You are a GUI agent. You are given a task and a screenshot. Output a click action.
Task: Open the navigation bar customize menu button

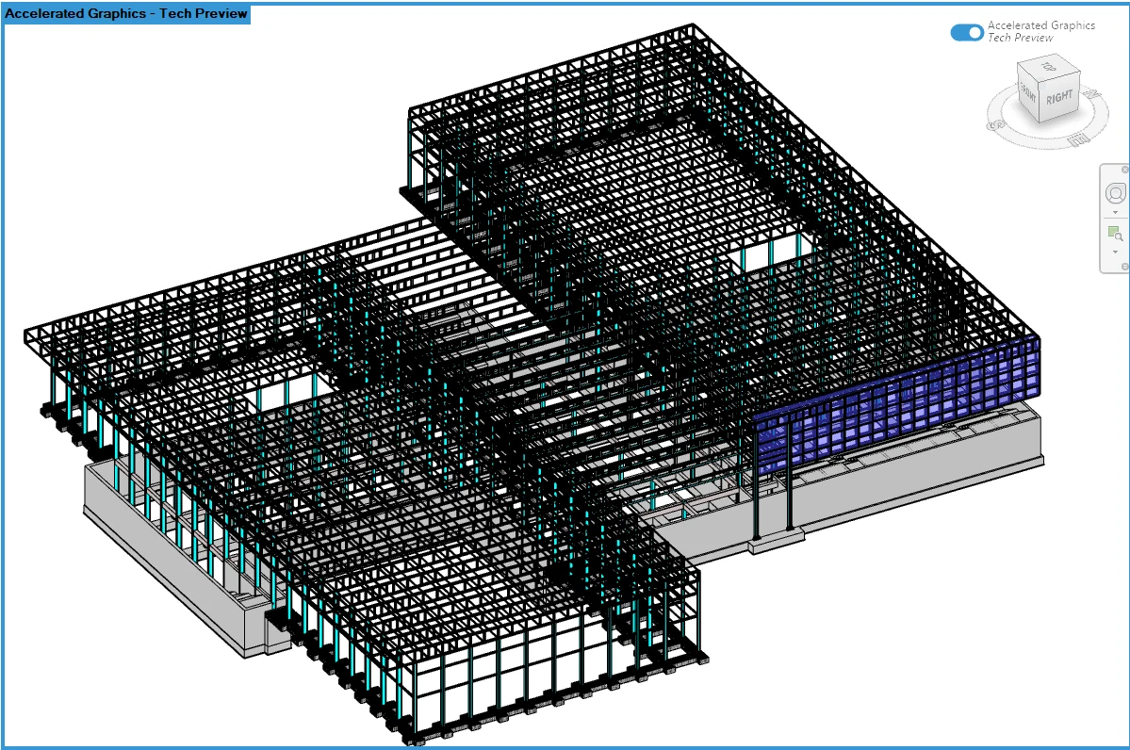point(1124,267)
